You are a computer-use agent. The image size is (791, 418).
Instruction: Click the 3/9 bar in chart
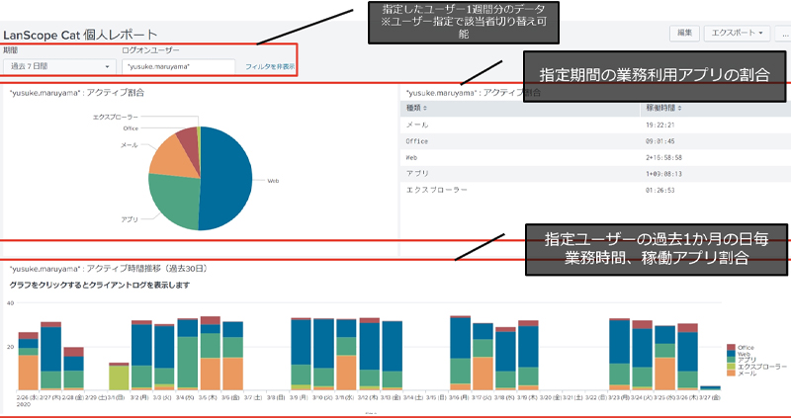coord(301,354)
